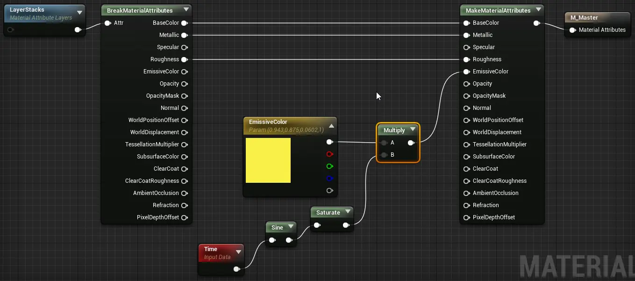Click the Normal input pin on MakeMaterialAttributes
Image resolution: width=635 pixels, height=281 pixels.
466,108
